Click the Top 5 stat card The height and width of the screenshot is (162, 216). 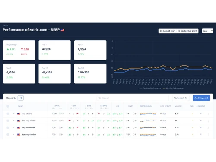(x=19, y=73)
